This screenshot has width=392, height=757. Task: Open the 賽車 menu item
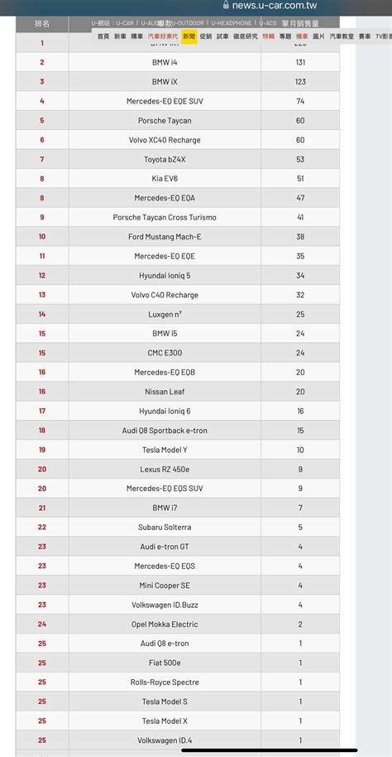(365, 36)
